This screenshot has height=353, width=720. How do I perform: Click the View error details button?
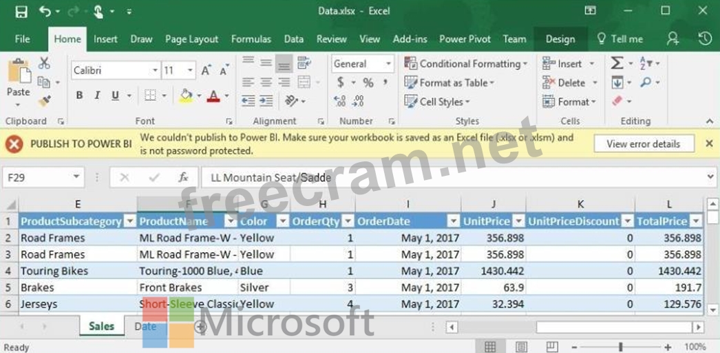tap(643, 144)
